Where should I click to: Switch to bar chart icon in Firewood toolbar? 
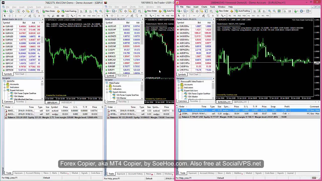pyautogui.click(x=255, y=11)
